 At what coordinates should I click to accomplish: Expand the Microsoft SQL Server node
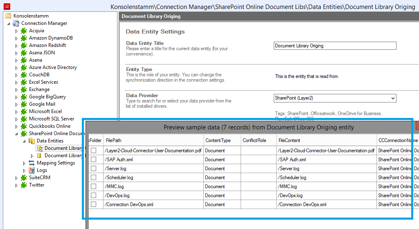coord(16,119)
